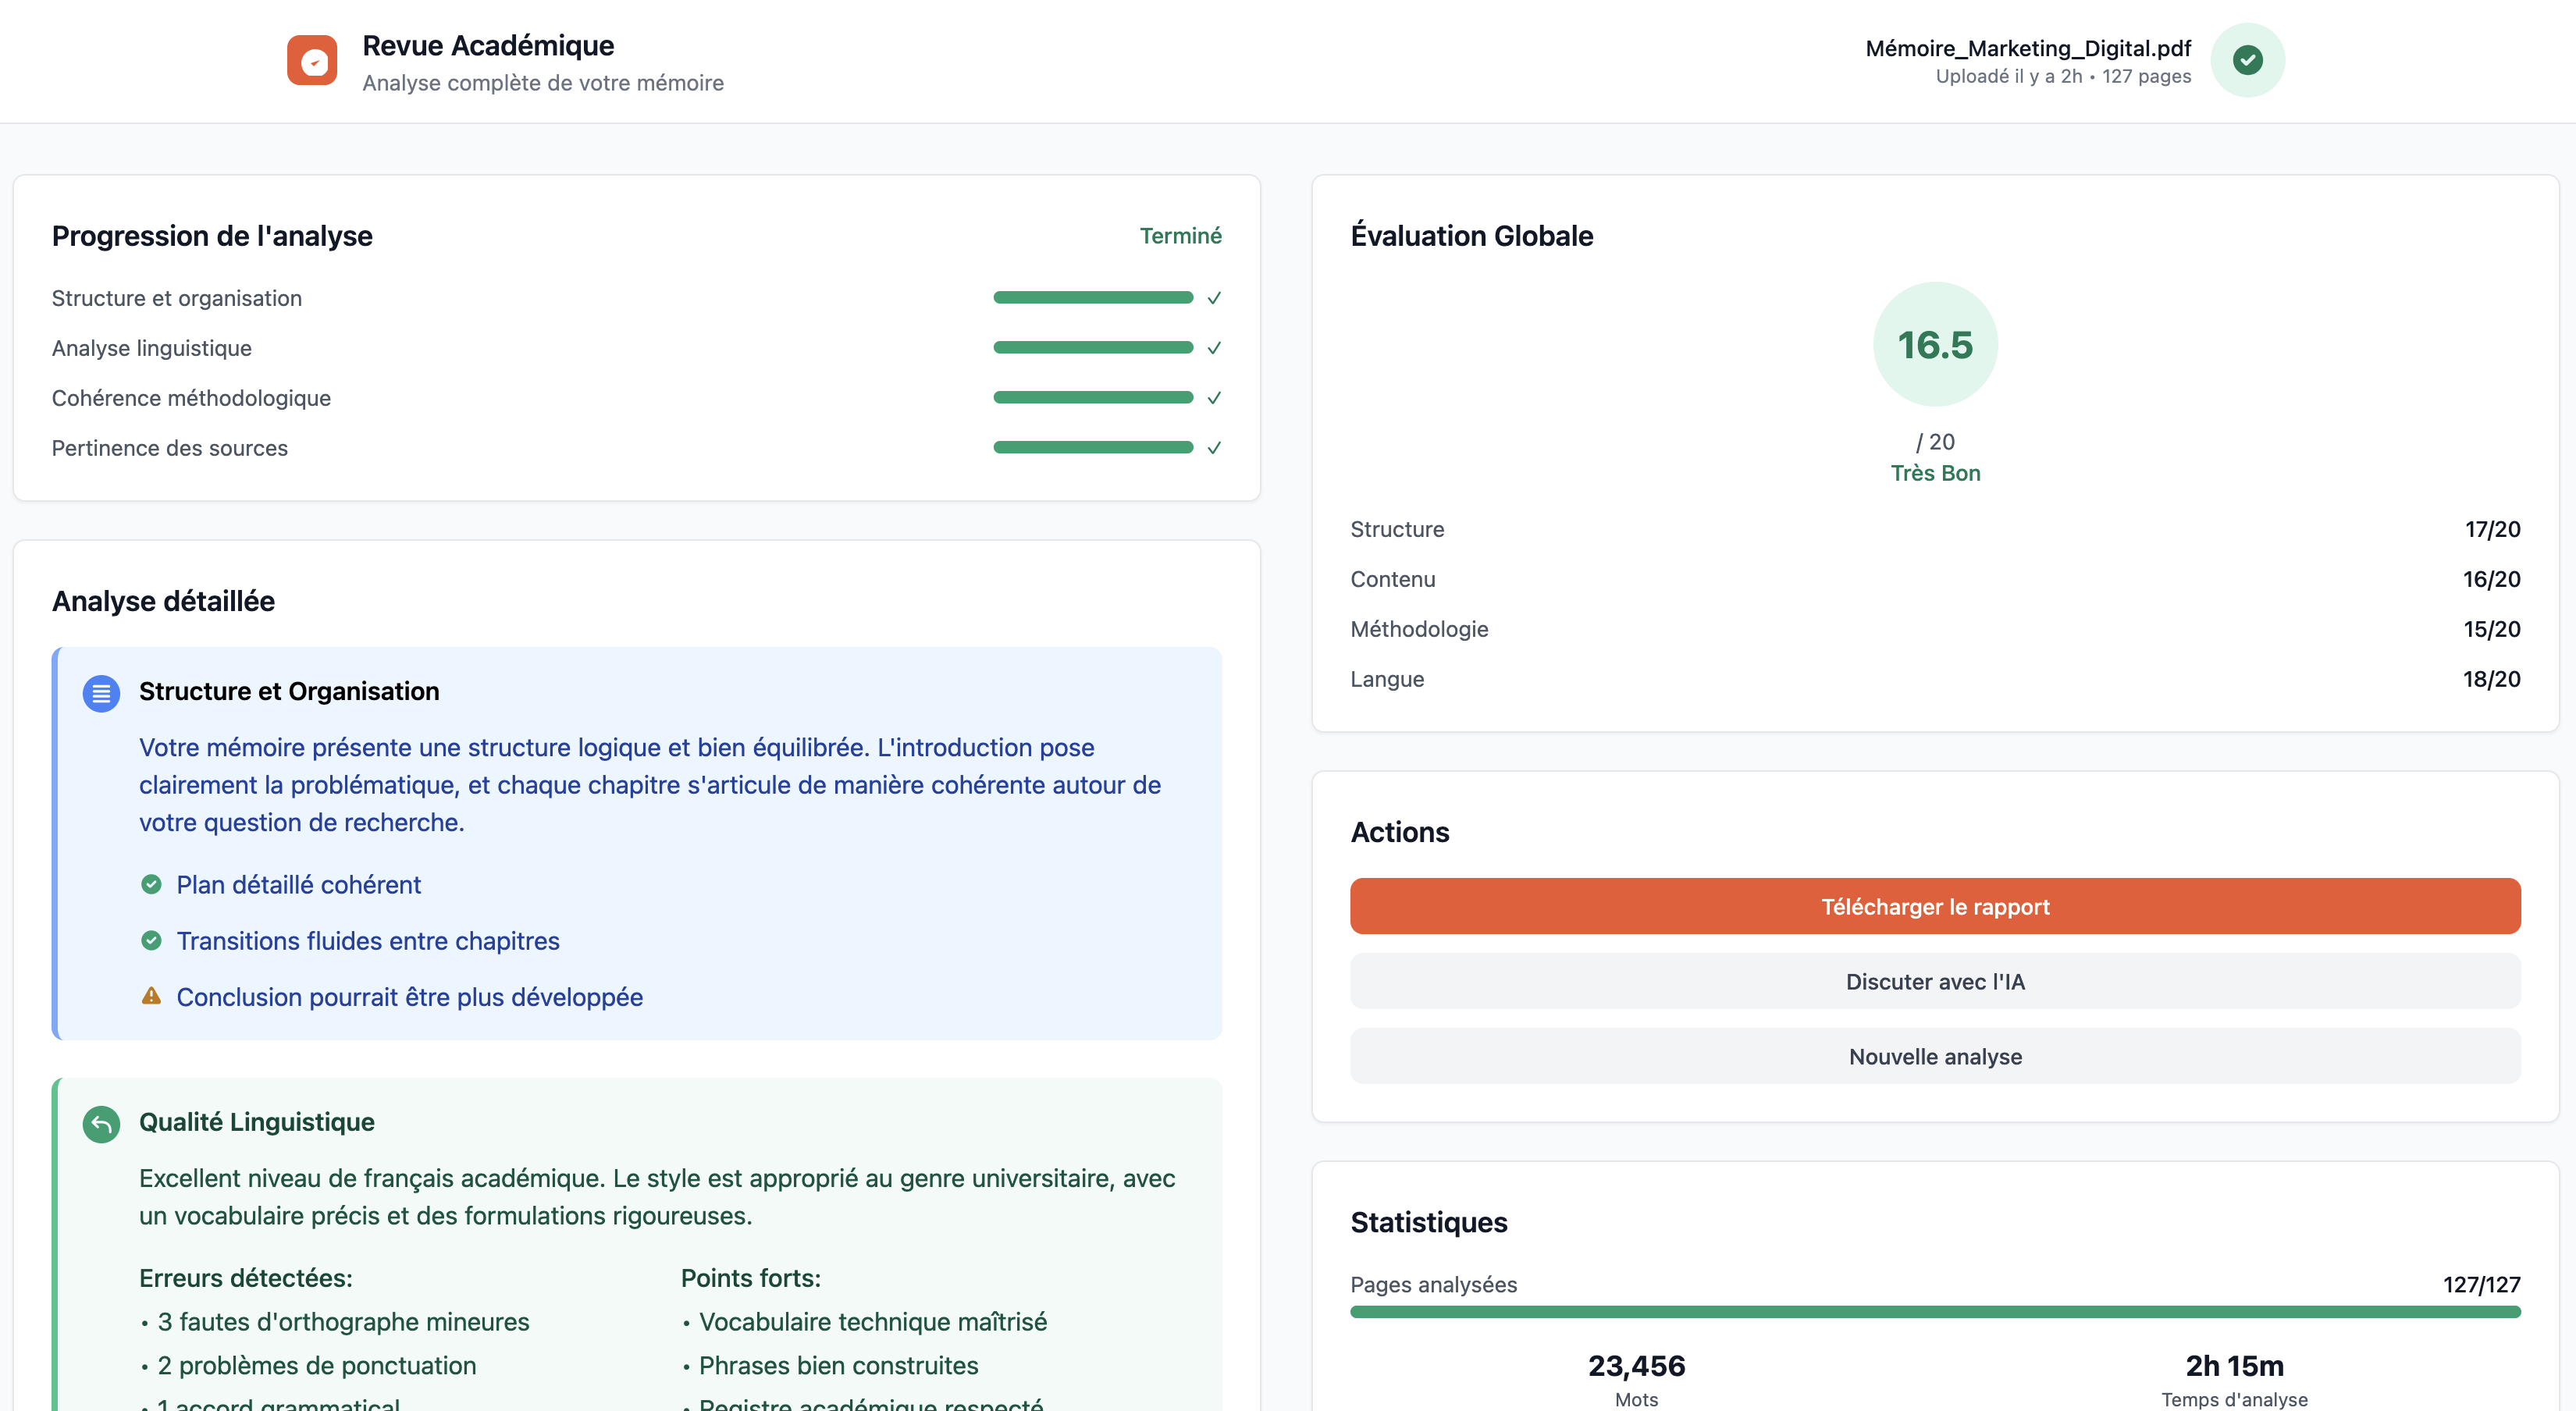Click '3 fautes d'orthographe mineures' item
2576x1411 pixels.
(343, 1322)
